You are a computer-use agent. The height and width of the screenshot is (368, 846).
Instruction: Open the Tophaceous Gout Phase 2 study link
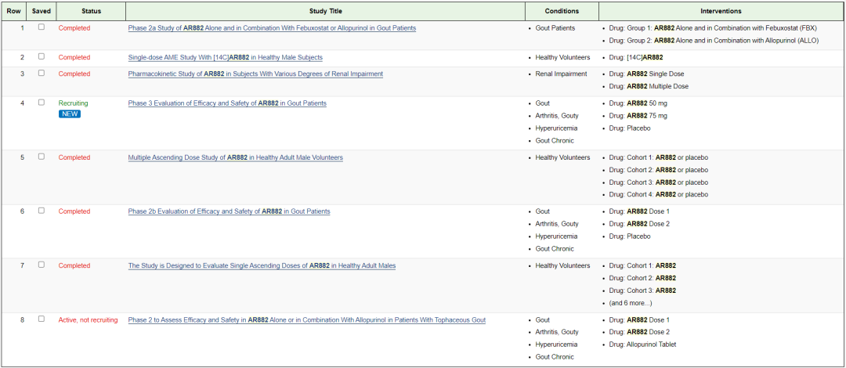point(306,320)
